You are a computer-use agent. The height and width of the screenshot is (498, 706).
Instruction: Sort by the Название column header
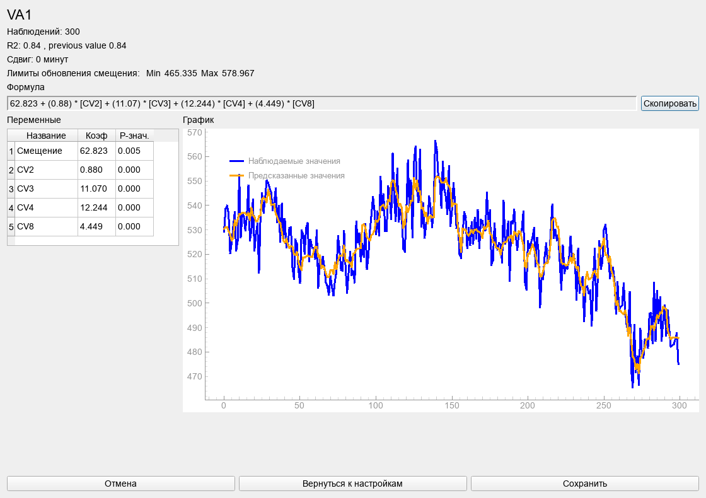tap(47, 136)
